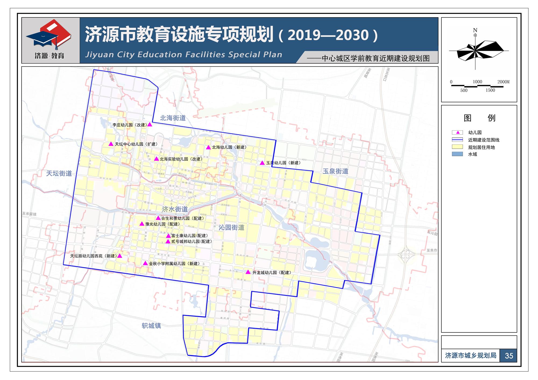
Task: Click the 至焦作 direction label
Action: 432,250
